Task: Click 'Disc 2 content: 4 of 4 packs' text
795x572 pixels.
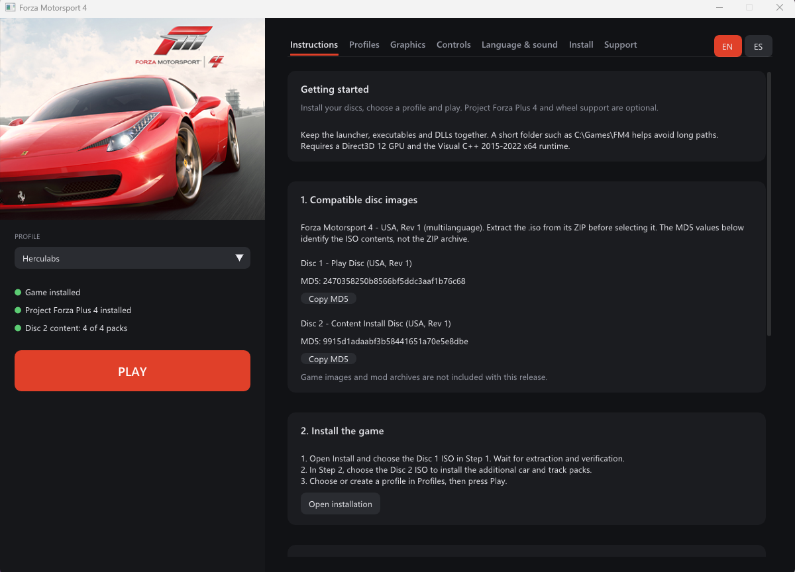Action: [76, 328]
